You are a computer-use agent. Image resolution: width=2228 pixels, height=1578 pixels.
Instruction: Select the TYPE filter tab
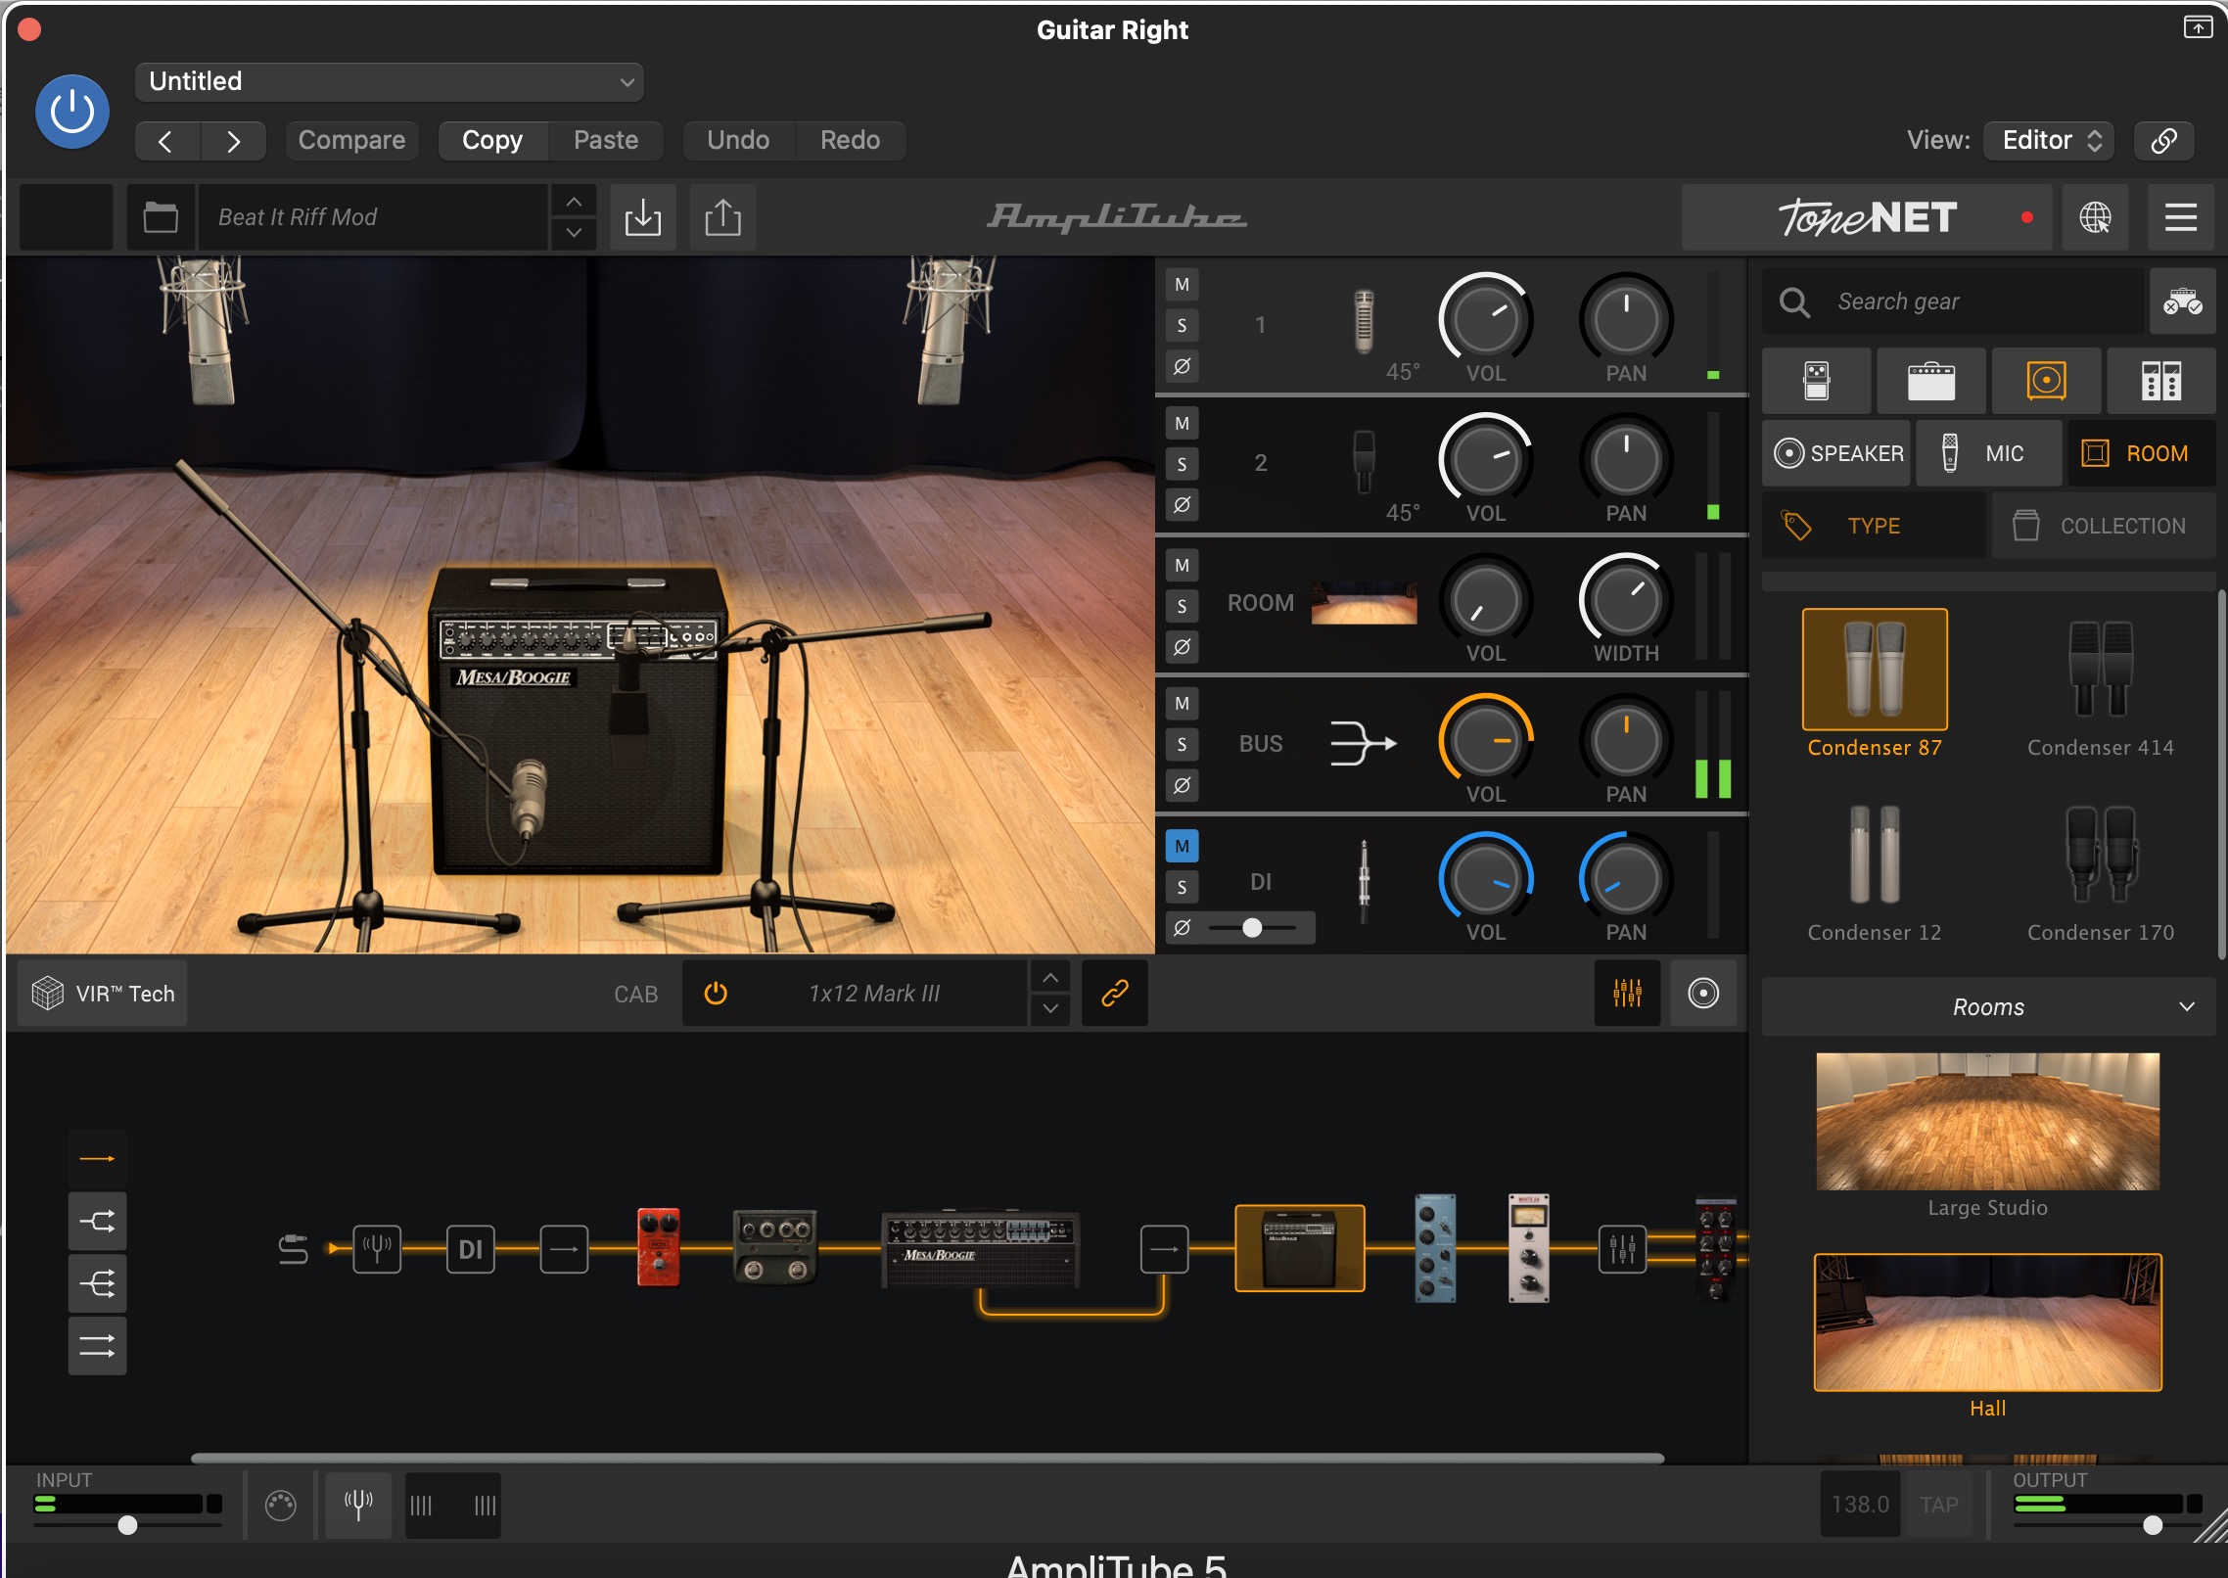1874,526
